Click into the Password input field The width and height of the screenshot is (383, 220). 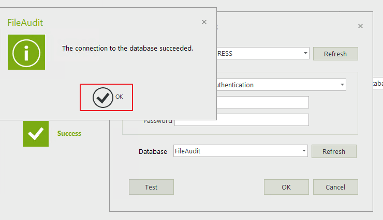(x=241, y=120)
